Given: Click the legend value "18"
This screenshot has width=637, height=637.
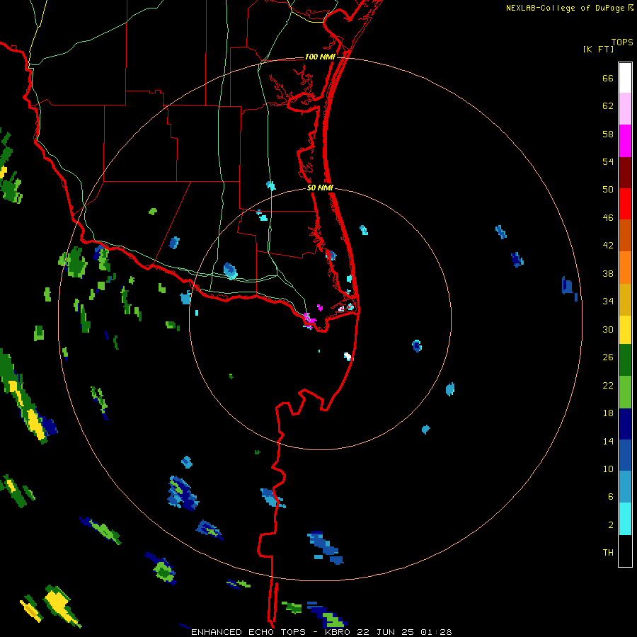Looking at the screenshot, I should point(608,413).
